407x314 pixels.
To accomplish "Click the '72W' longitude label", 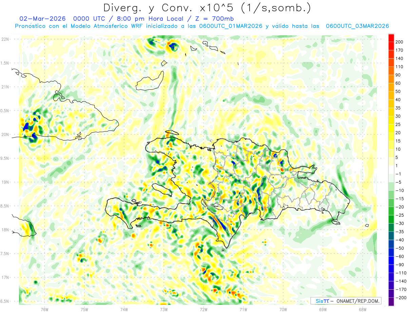I will tap(203, 309).
